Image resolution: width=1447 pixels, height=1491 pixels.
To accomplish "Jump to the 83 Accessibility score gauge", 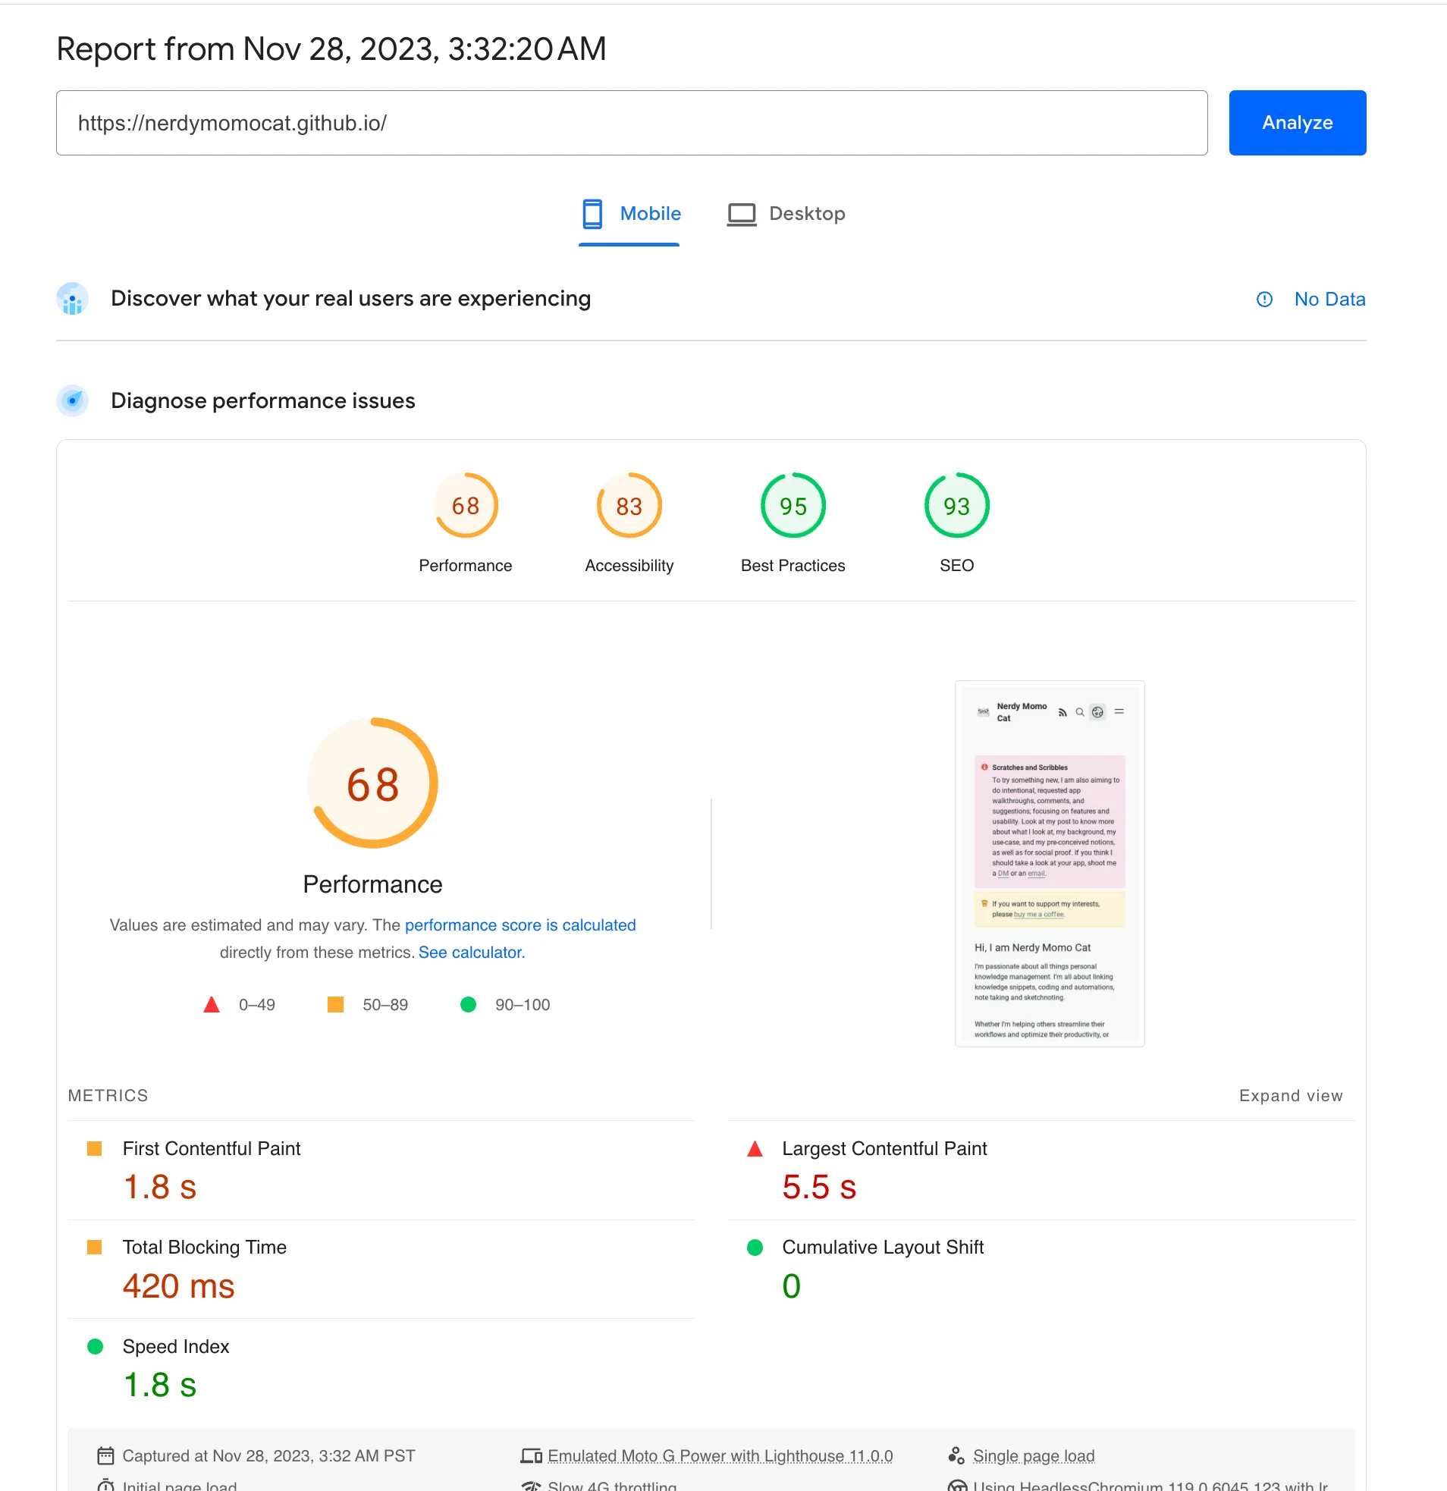I will coord(629,506).
